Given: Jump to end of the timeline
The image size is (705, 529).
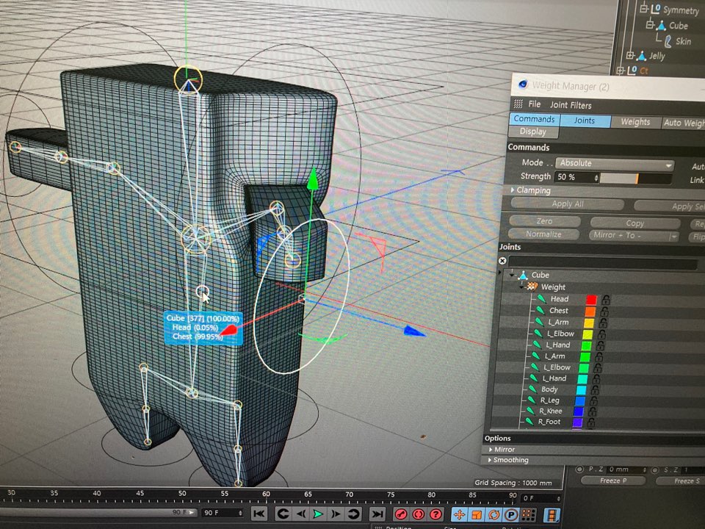Looking at the screenshot, I should coord(377,514).
